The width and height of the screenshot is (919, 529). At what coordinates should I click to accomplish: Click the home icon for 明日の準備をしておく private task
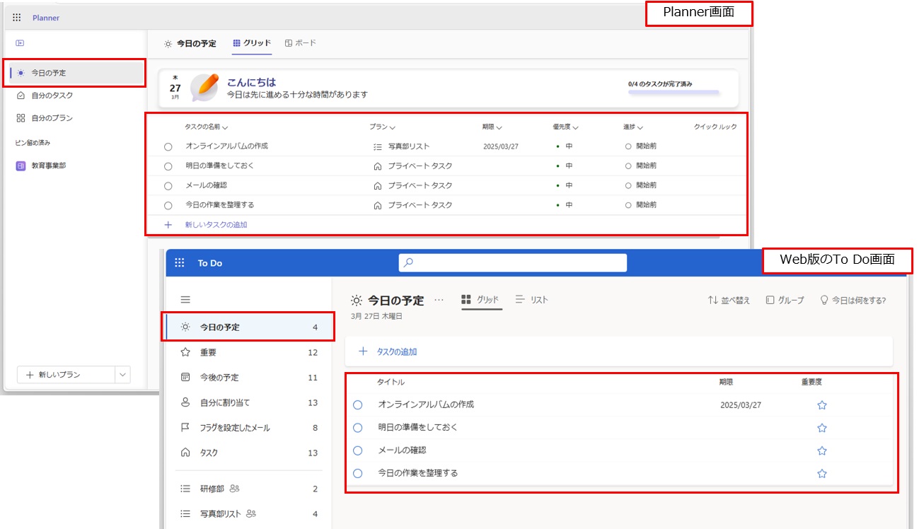point(377,166)
